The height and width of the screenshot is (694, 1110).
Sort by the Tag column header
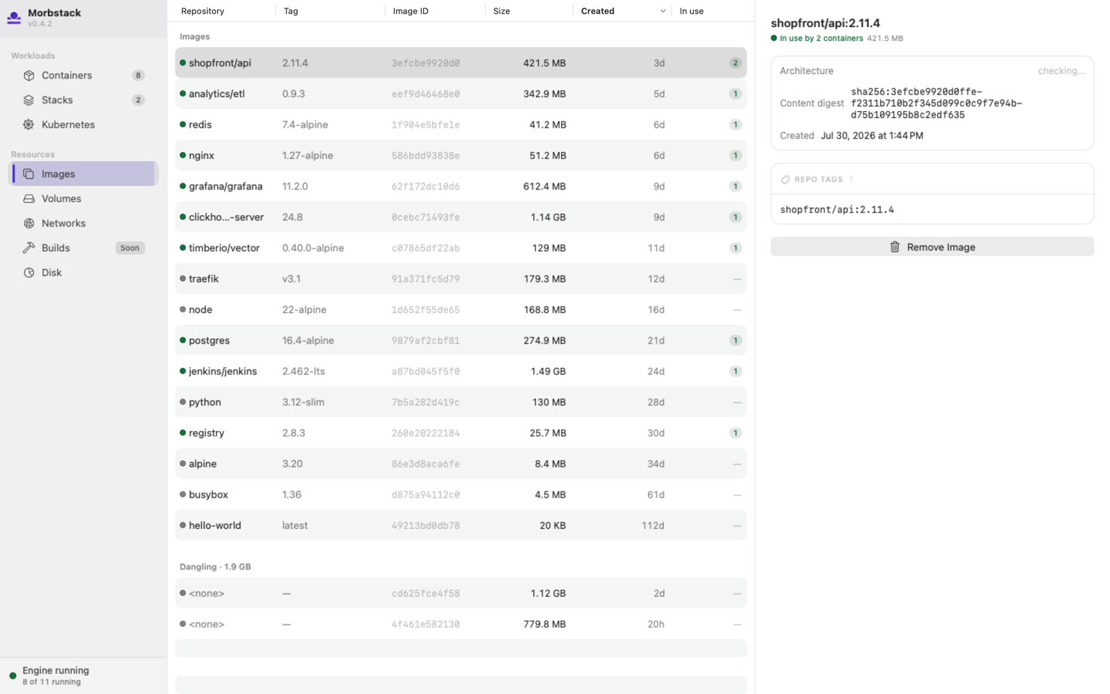pos(291,11)
